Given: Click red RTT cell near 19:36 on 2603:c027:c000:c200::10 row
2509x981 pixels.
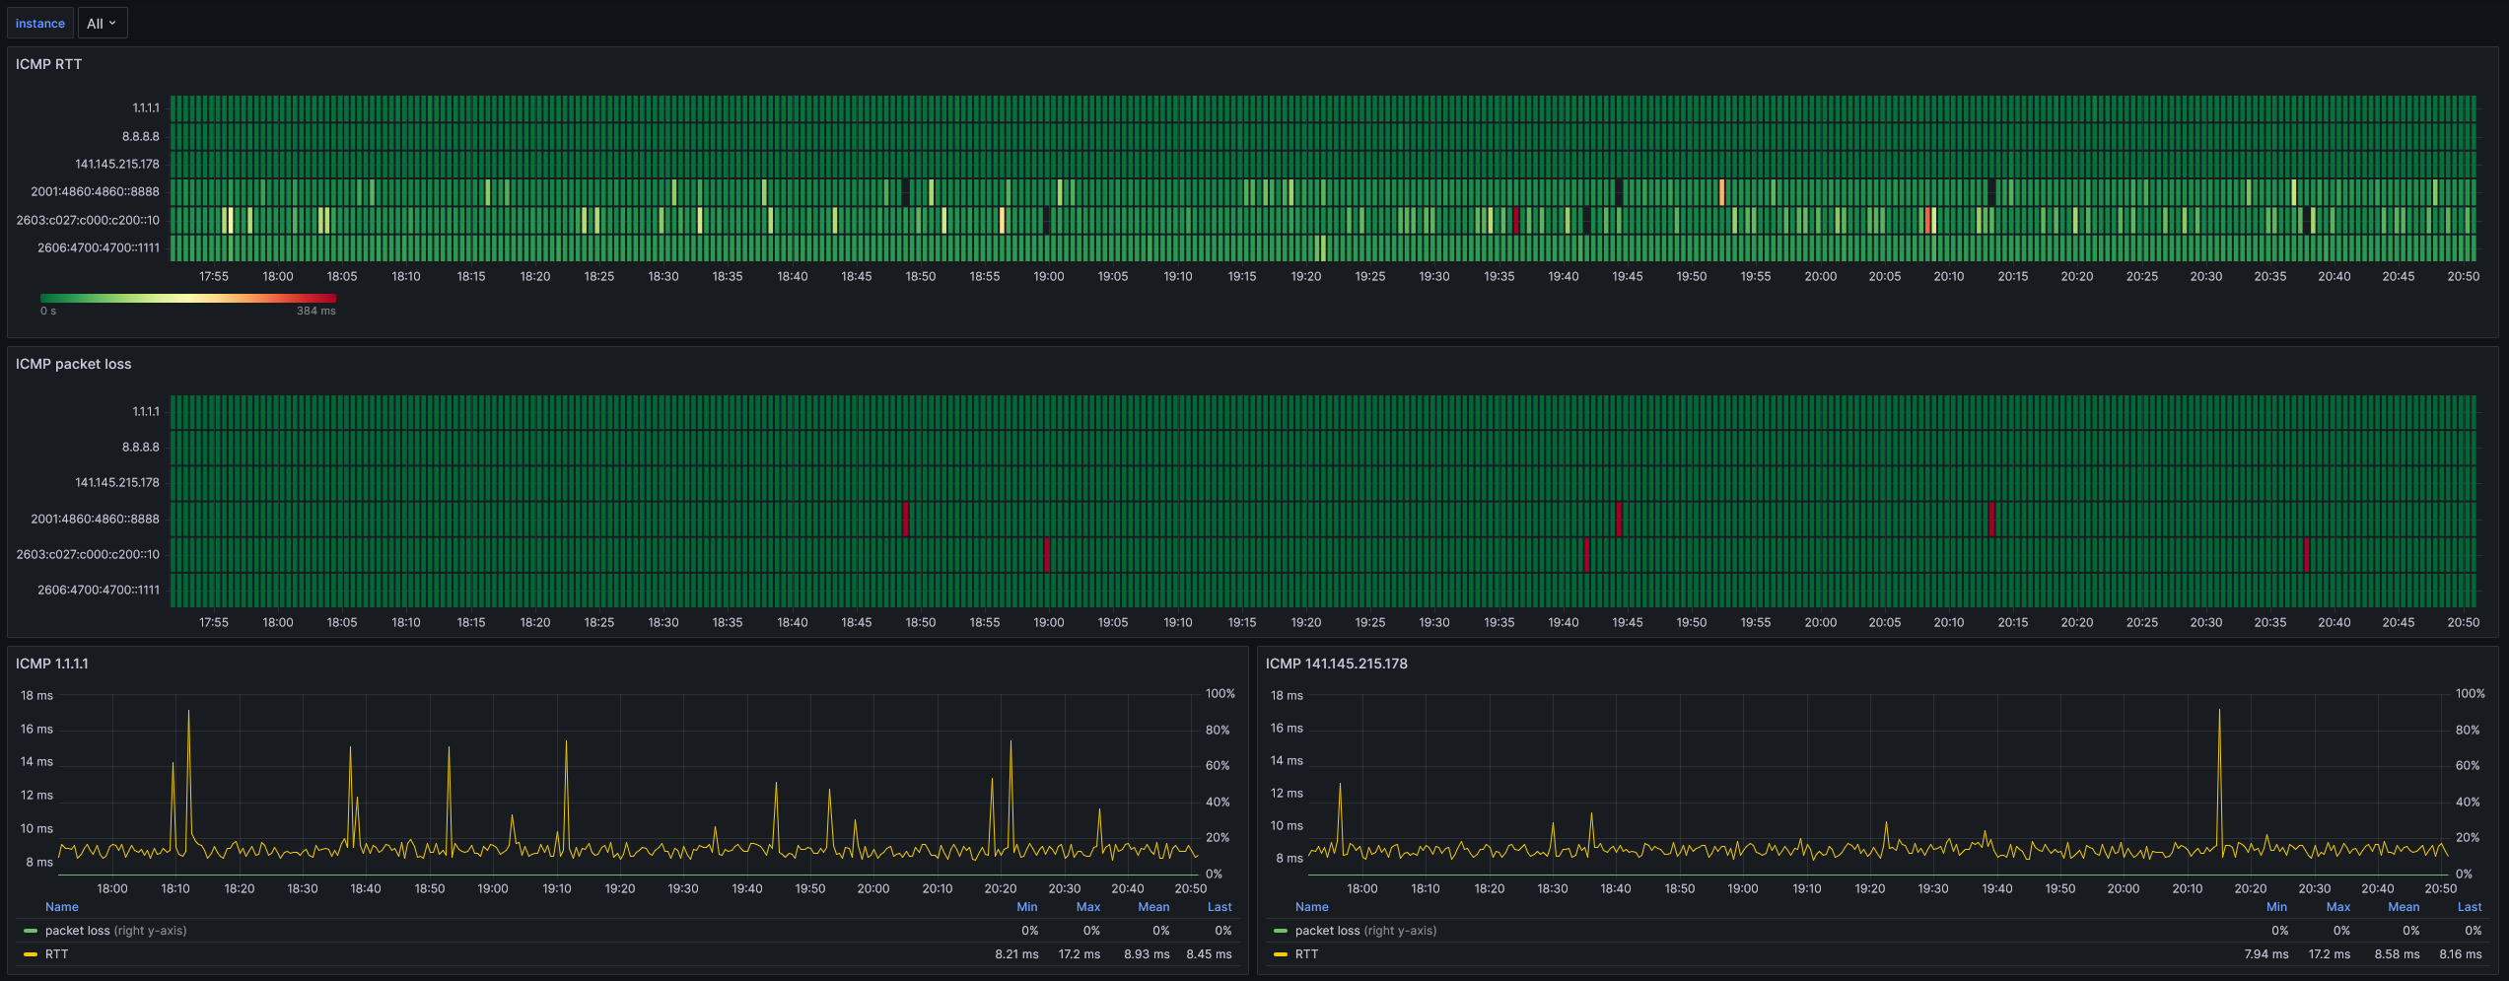Looking at the screenshot, I should pos(1516,220).
